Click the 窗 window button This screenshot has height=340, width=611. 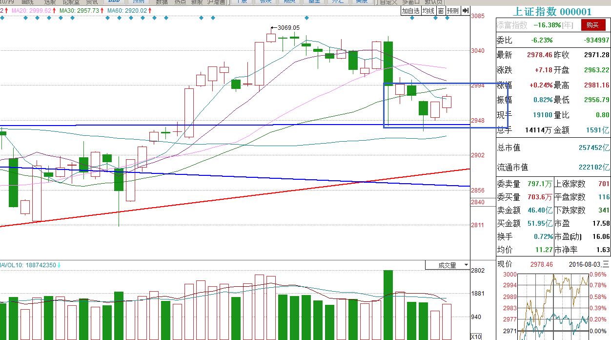[441, 11]
